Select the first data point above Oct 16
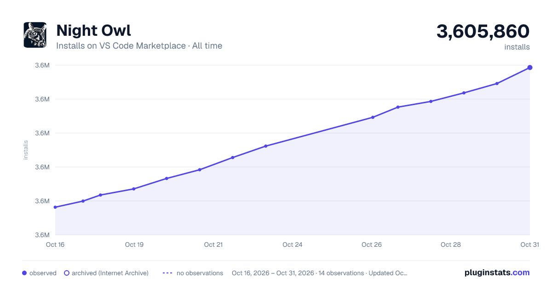552x289 pixels. (x=55, y=207)
